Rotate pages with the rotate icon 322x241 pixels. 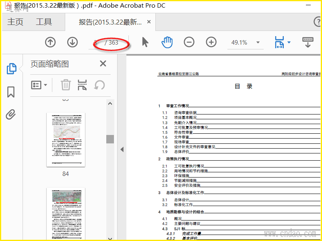[x=99, y=85]
